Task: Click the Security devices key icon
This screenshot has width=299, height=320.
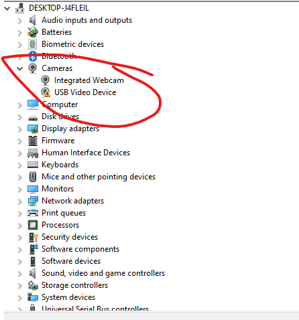Action: (x=34, y=237)
